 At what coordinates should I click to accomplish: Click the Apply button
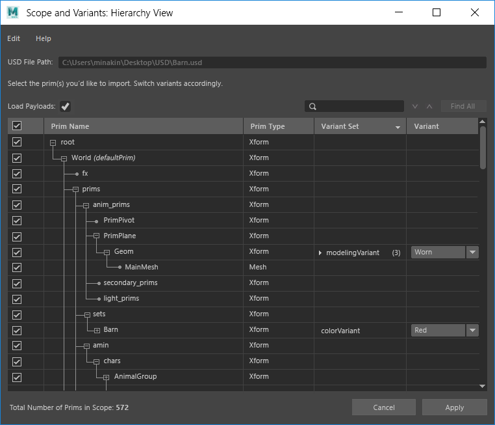coord(454,407)
